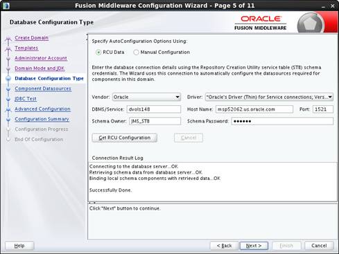Open the Advanced Configuration step
This screenshot has height=254, width=339.
(42, 109)
